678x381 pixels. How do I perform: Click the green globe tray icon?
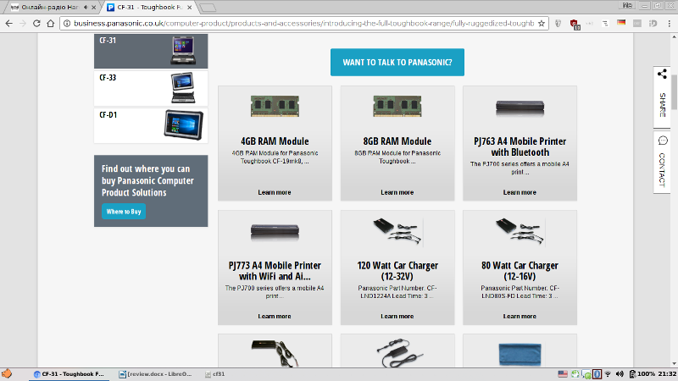[x=575, y=374]
